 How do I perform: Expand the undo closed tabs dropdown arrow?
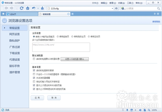point(38,8)
